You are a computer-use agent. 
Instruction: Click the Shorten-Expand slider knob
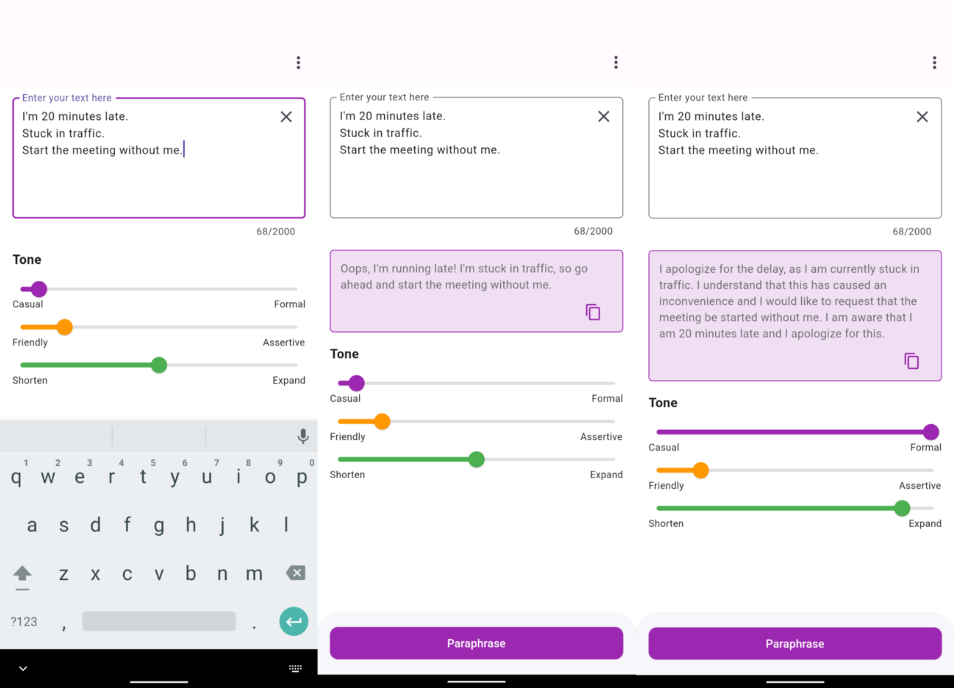(159, 365)
